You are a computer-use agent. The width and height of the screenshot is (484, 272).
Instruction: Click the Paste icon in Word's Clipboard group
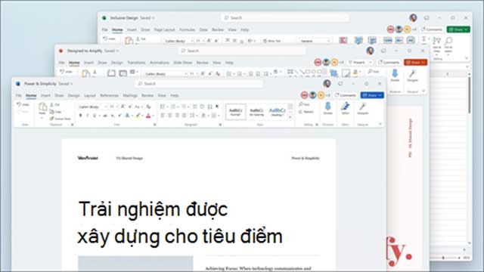[42, 107]
